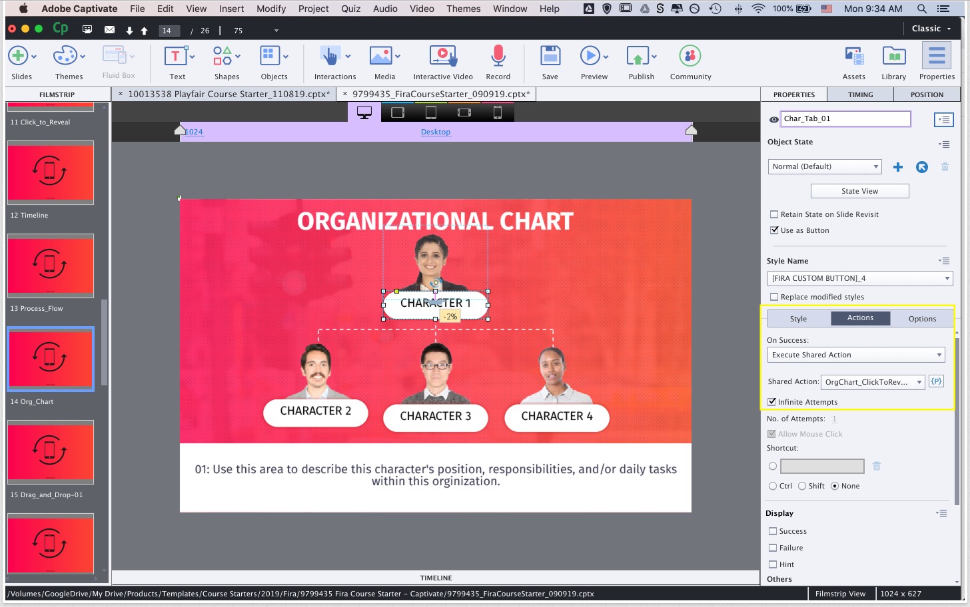Enable Retain State on Slide Revisit
The image size is (970, 607).
click(774, 214)
